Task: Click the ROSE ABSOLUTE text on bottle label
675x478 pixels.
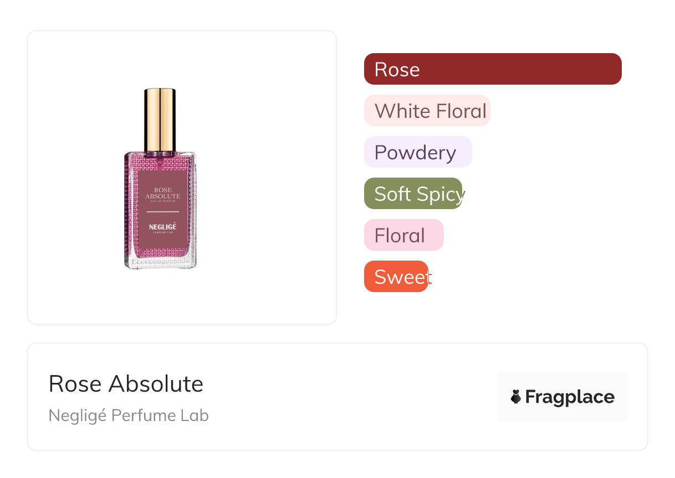Action: pos(163,193)
